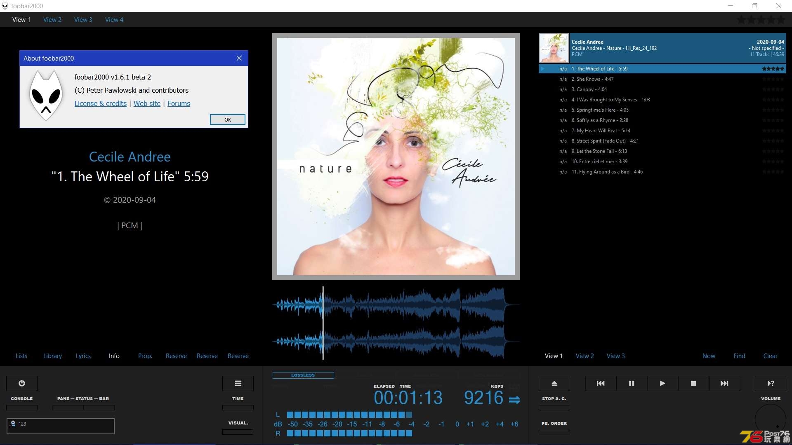Select track 11. Flying Around as a Bird
This screenshot has width=792, height=445.
coord(662,172)
